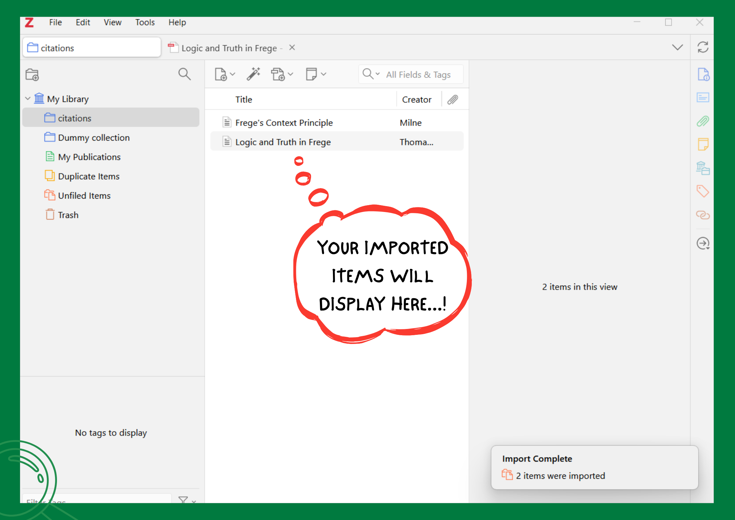Open the Related pane link icon

coord(703,215)
